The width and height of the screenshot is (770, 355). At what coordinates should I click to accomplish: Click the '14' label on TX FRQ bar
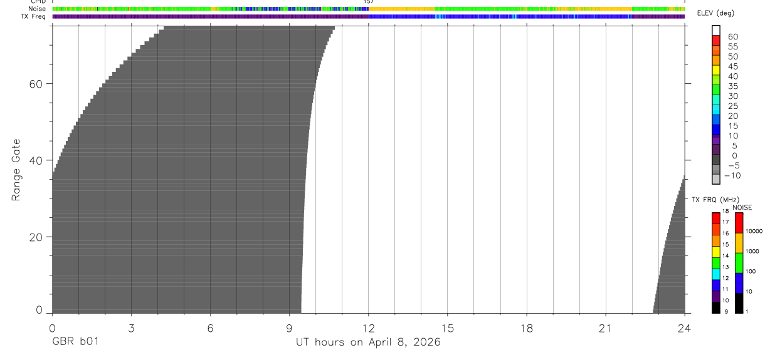pos(725,256)
